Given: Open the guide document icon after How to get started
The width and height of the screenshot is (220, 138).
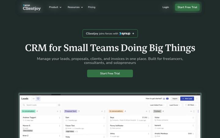Looking at the screenshot, I should click(x=164, y=99).
